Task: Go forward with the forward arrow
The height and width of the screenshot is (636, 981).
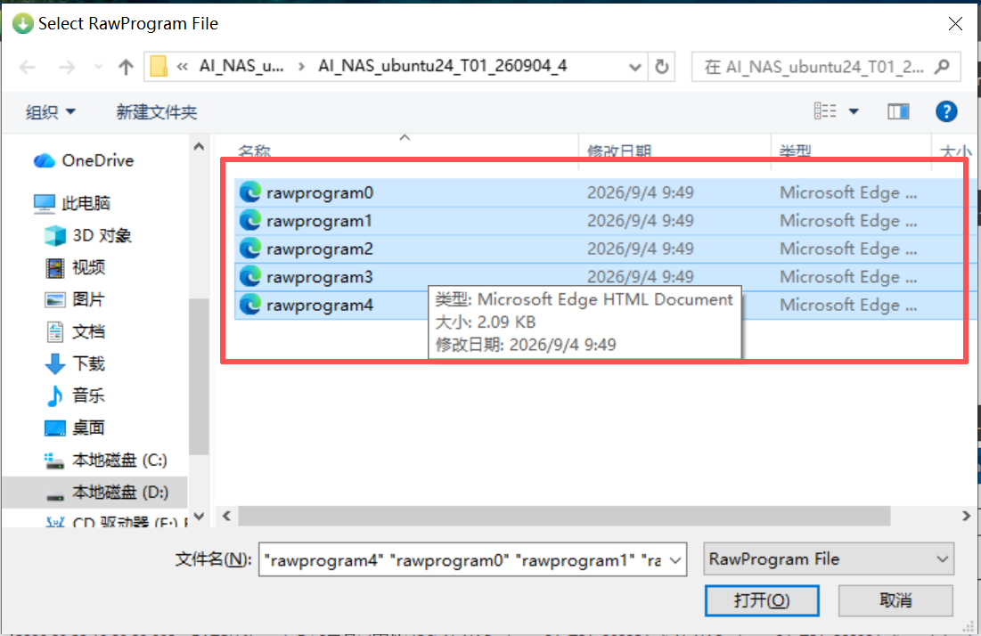Action: (67, 66)
